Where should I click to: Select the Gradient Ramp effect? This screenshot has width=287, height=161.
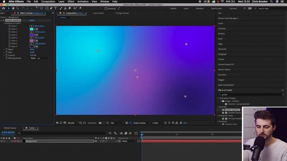(x=234, y=113)
